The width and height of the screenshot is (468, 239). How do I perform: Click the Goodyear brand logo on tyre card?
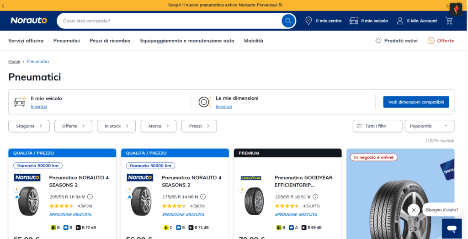pyautogui.click(x=251, y=178)
